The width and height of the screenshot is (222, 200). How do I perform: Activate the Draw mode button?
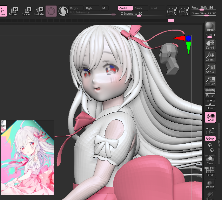click(x=3, y=11)
